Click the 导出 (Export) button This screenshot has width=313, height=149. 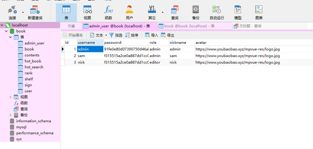tap(167, 36)
